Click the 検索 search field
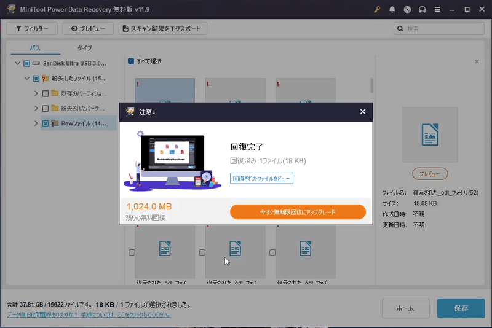This screenshot has height=328, width=492. coord(439,28)
